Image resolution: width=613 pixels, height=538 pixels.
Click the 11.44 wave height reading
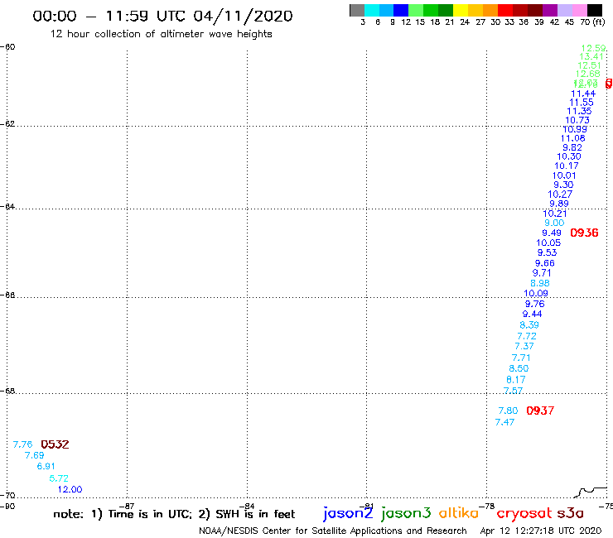point(583,94)
